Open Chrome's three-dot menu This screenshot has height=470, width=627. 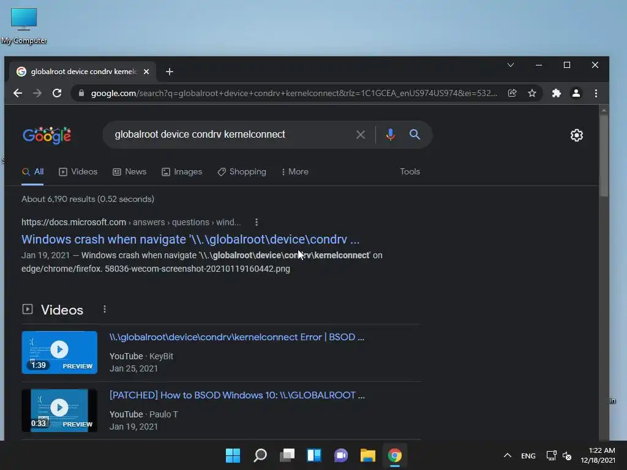[x=596, y=93]
